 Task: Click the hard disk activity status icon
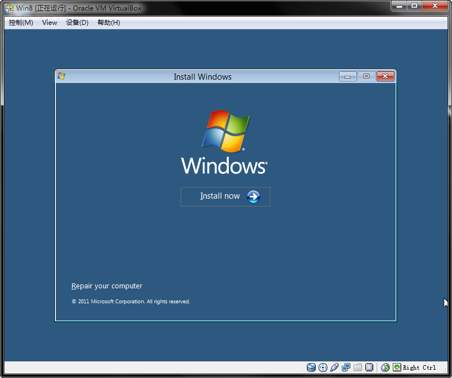[x=311, y=367]
